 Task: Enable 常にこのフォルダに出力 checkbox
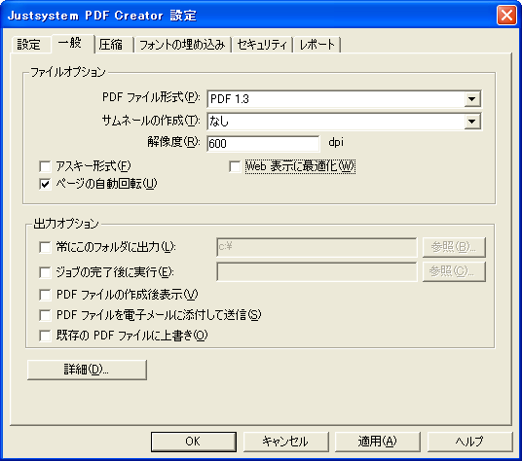[45, 247]
